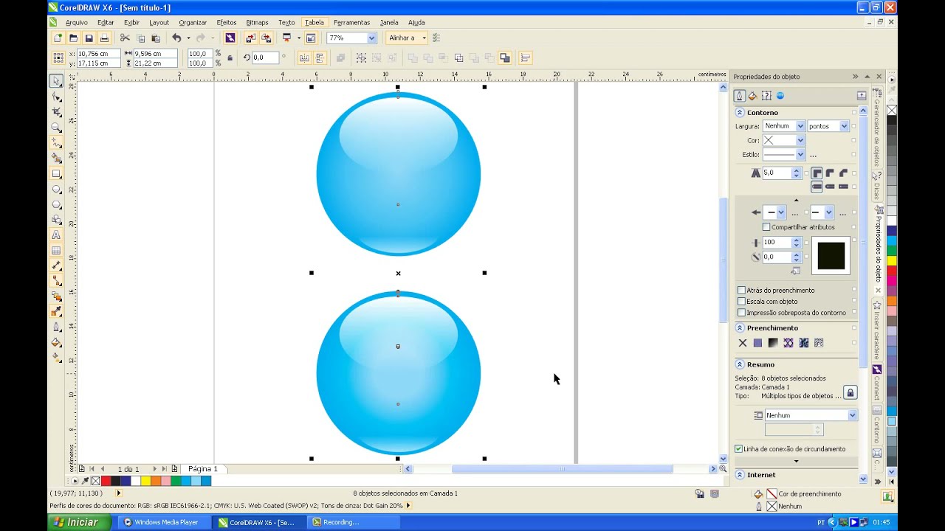Select the Crop tool

click(56, 112)
